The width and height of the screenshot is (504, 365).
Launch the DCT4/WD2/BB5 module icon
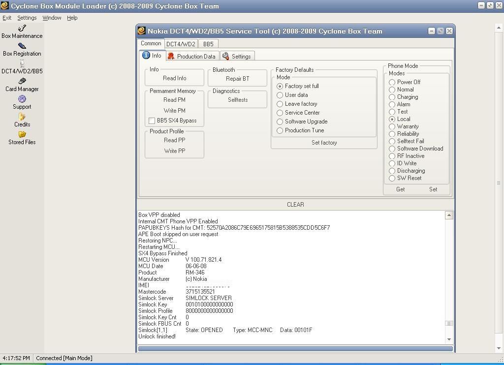(x=22, y=63)
